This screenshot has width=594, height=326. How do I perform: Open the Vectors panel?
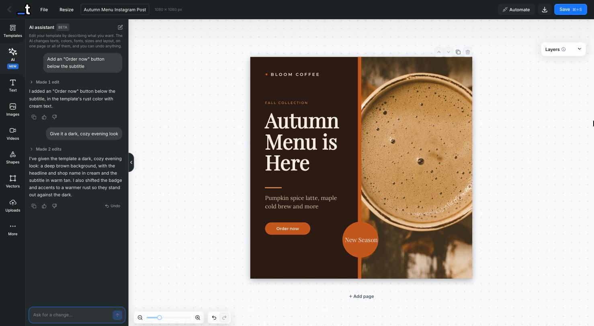pyautogui.click(x=12, y=181)
